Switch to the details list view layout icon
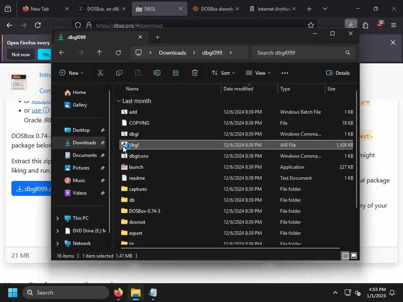 [345, 256]
